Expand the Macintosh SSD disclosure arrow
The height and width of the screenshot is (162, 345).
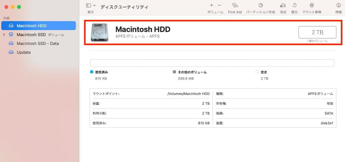coord(4,35)
